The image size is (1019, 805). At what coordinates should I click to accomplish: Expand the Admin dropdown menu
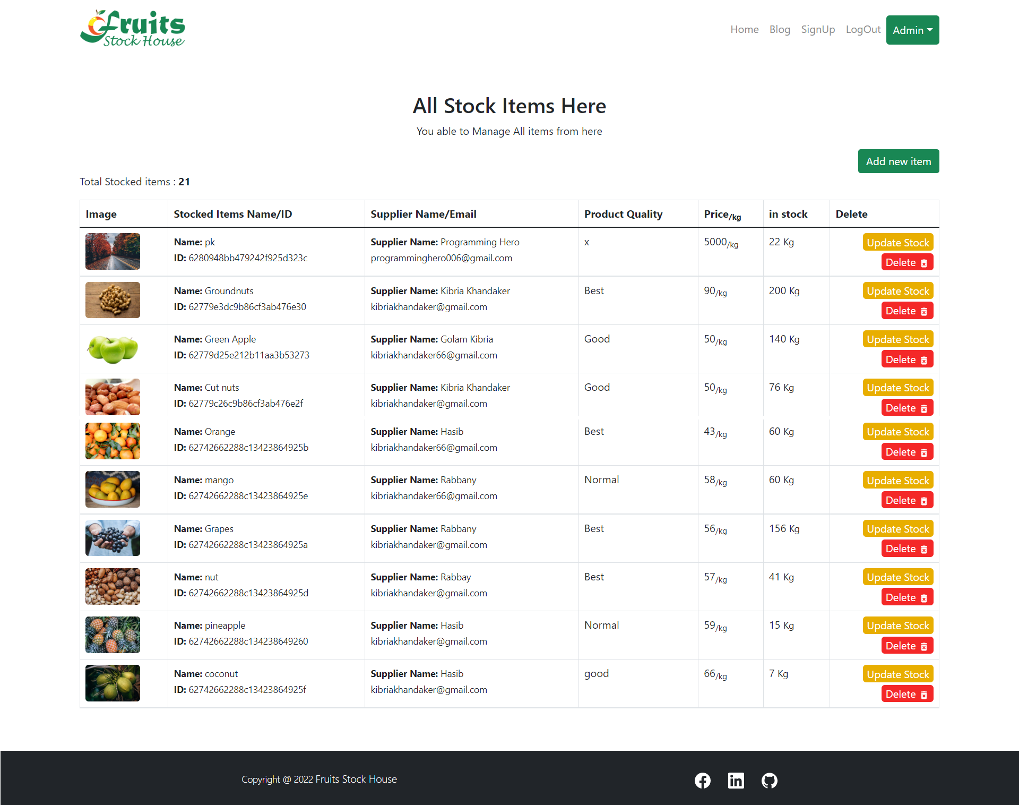(x=912, y=30)
